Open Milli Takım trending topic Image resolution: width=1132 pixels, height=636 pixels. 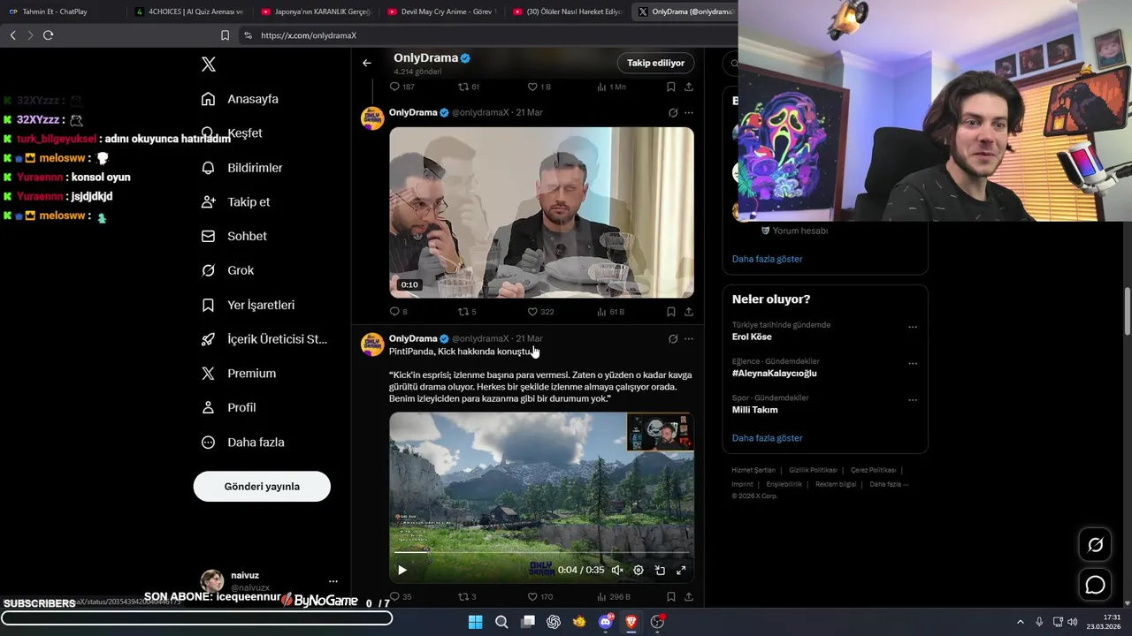[755, 410]
